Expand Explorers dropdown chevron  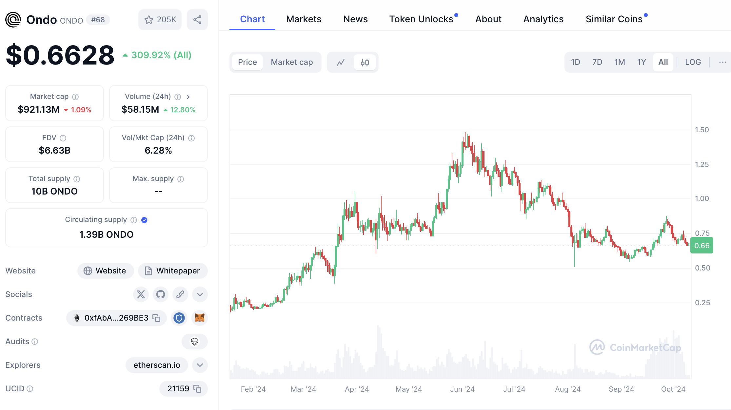point(200,365)
